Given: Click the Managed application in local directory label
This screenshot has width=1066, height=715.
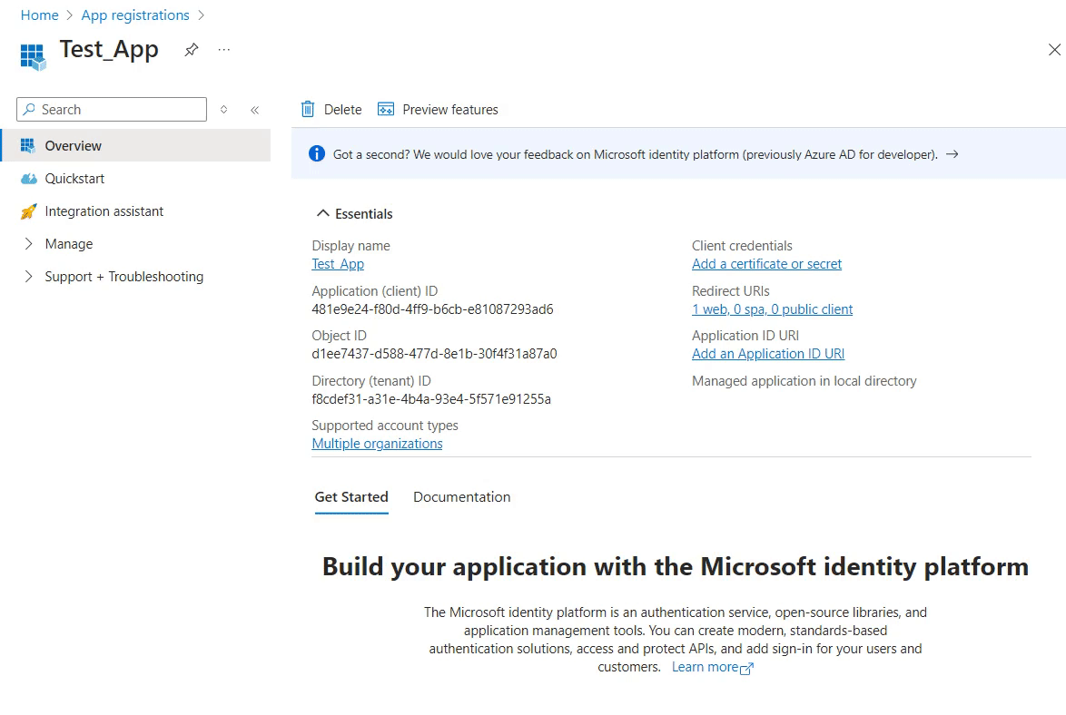Looking at the screenshot, I should tap(804, 380).
